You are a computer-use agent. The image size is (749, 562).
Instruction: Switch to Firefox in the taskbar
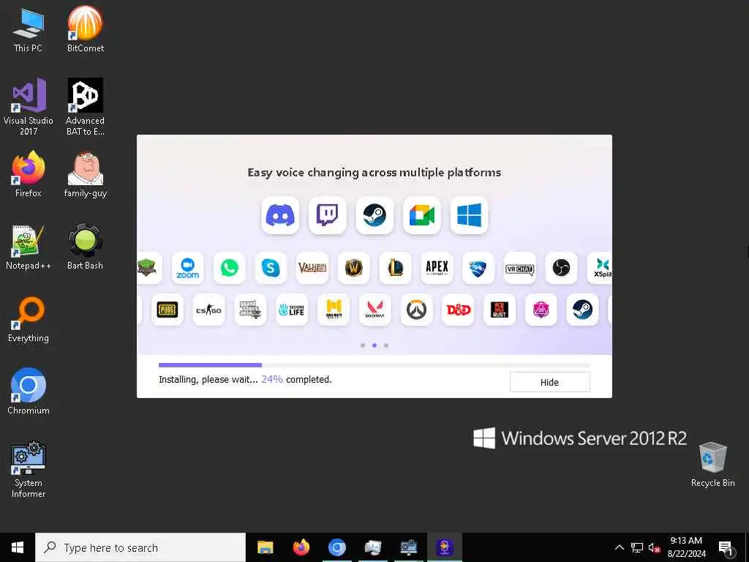(x=301, y=547)
